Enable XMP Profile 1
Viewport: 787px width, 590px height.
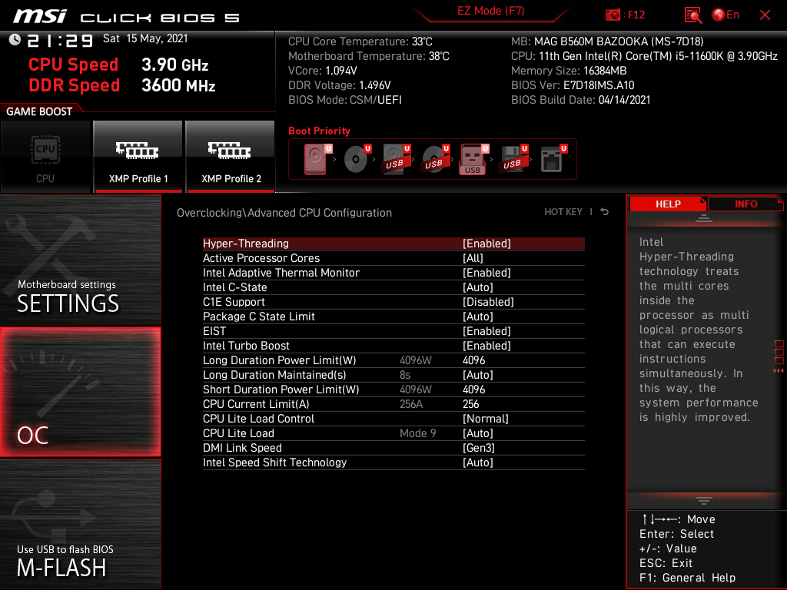click(138, 157)
